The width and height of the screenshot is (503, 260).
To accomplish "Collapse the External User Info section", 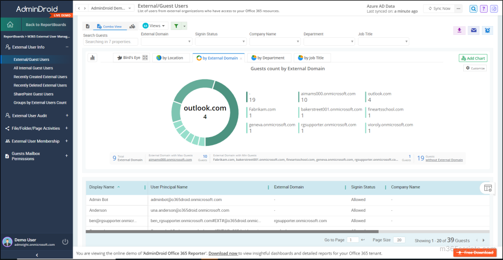I will pyautogui.click(x=67, y=47).
